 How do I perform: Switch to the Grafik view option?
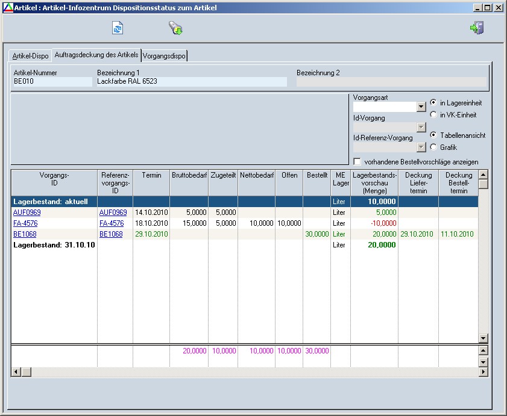click(433, 147)
